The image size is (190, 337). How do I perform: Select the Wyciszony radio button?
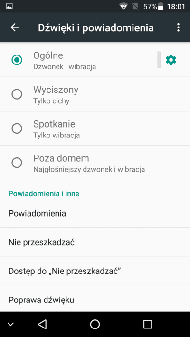tap(17, 94)
